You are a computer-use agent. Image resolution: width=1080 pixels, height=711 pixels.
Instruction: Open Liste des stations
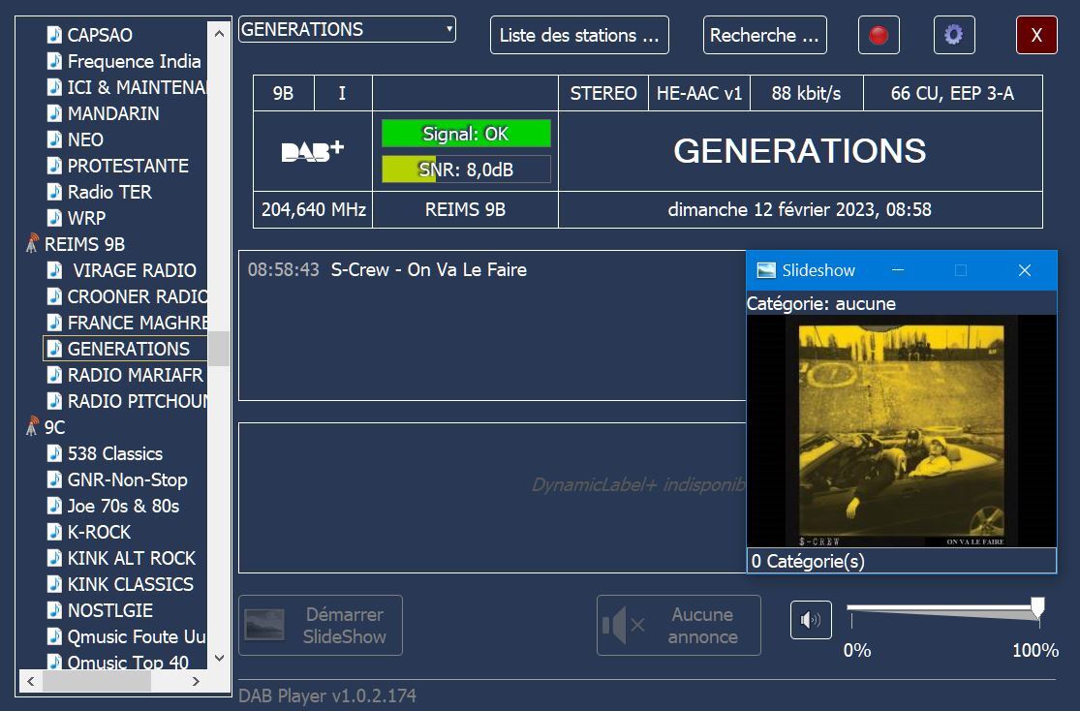[x=579, y=35]
